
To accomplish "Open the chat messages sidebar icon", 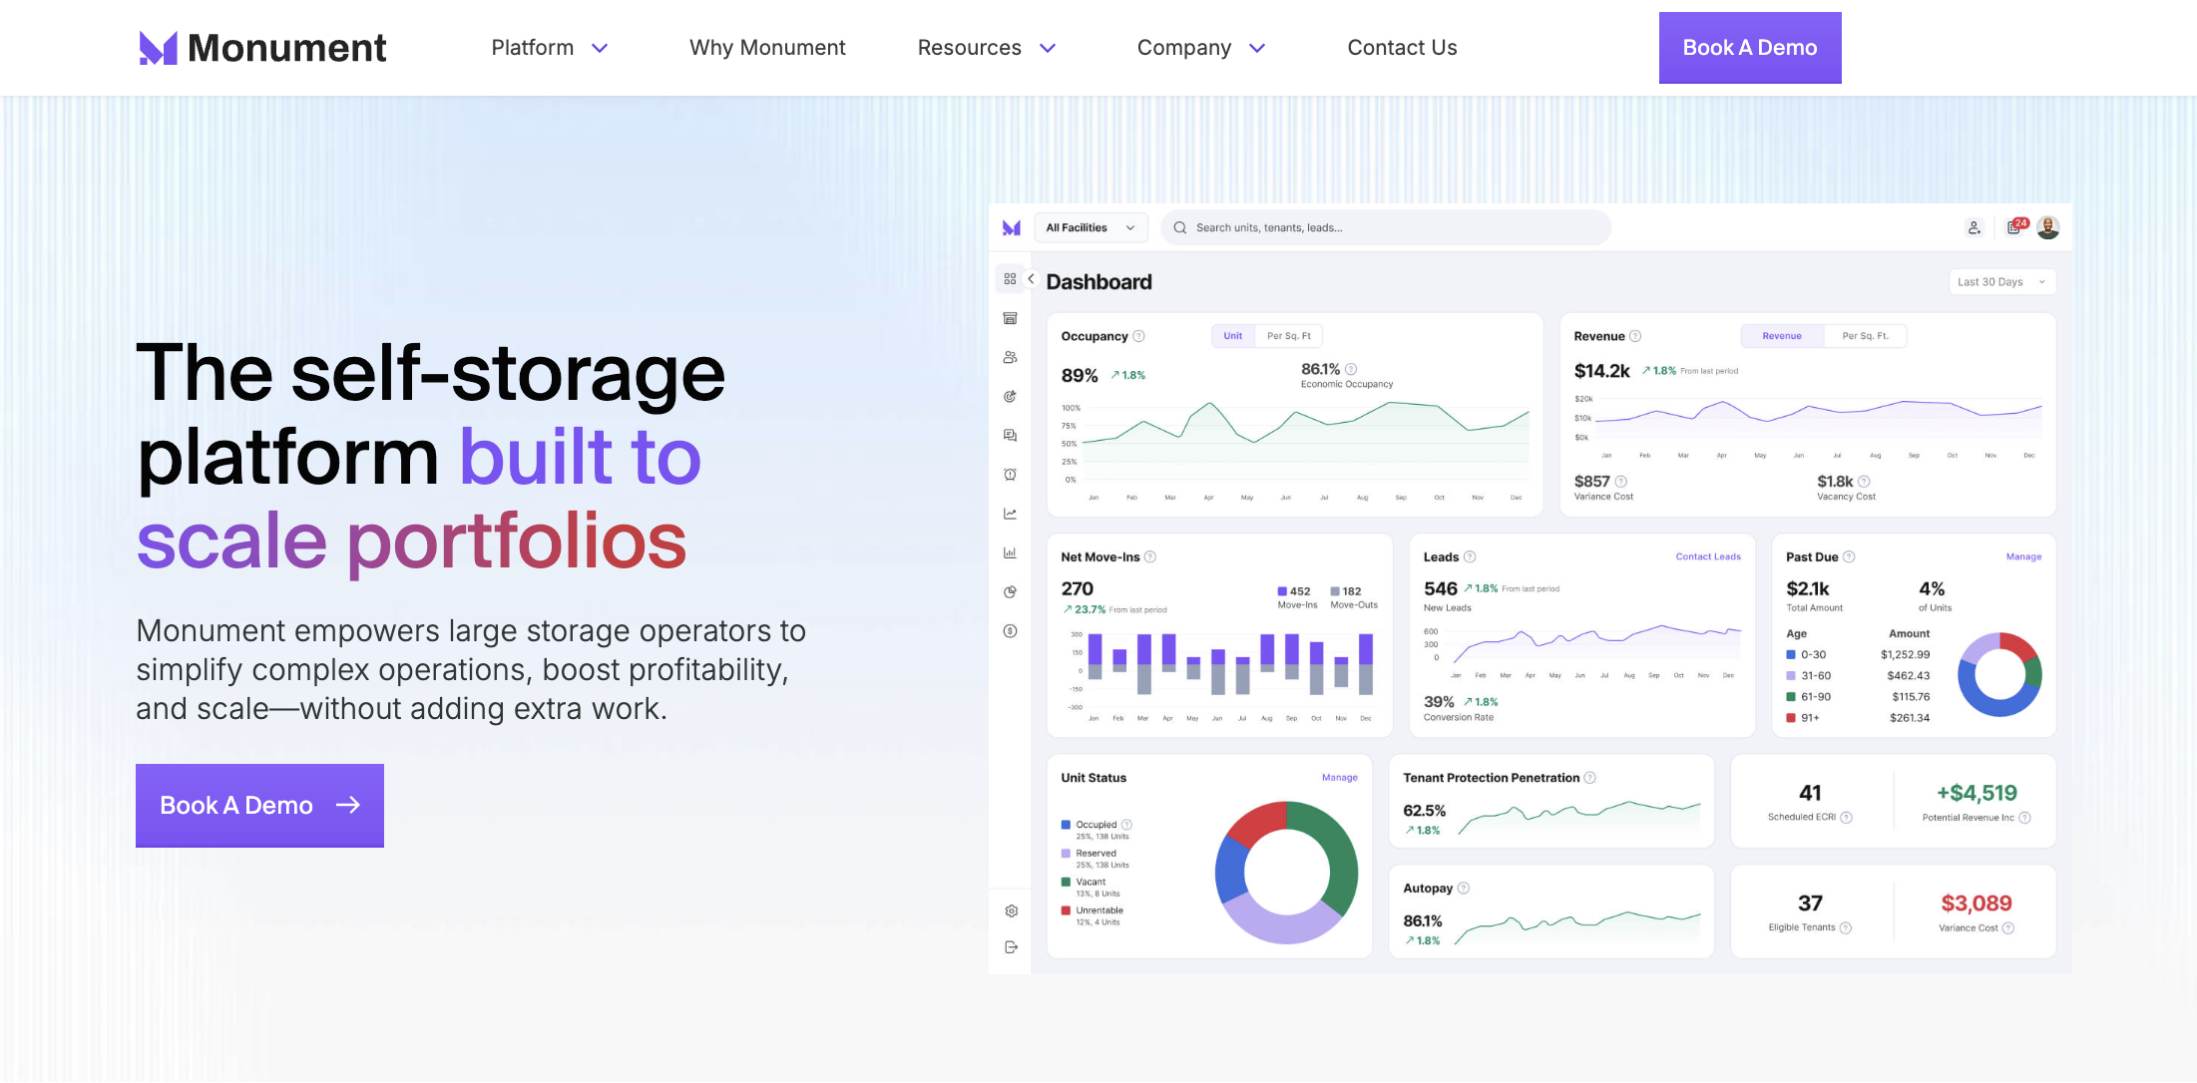I will tap(1010, 436).
